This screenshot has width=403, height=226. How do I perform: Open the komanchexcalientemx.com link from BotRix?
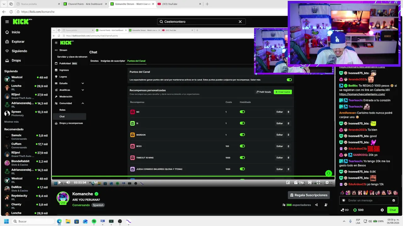tap(362, 94)
